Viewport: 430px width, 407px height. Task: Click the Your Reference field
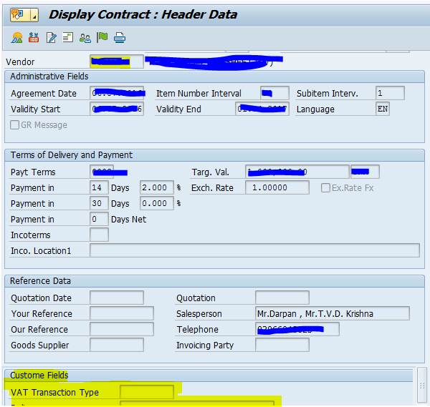pyautogui.click(x=122, y=313)
